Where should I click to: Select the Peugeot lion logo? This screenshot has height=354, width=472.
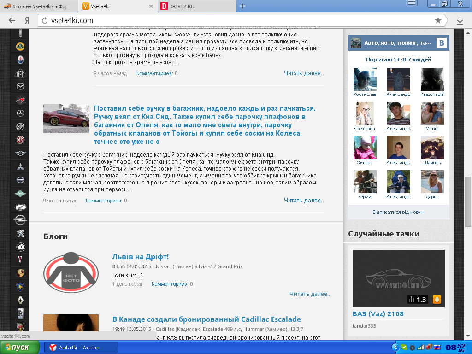20,234
